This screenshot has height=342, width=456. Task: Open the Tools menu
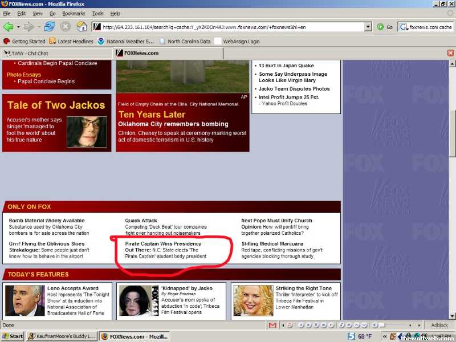pyautogui.click(x=98, y=13)
